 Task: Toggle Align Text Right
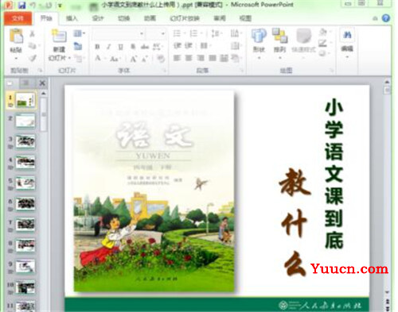click(201, 58)
